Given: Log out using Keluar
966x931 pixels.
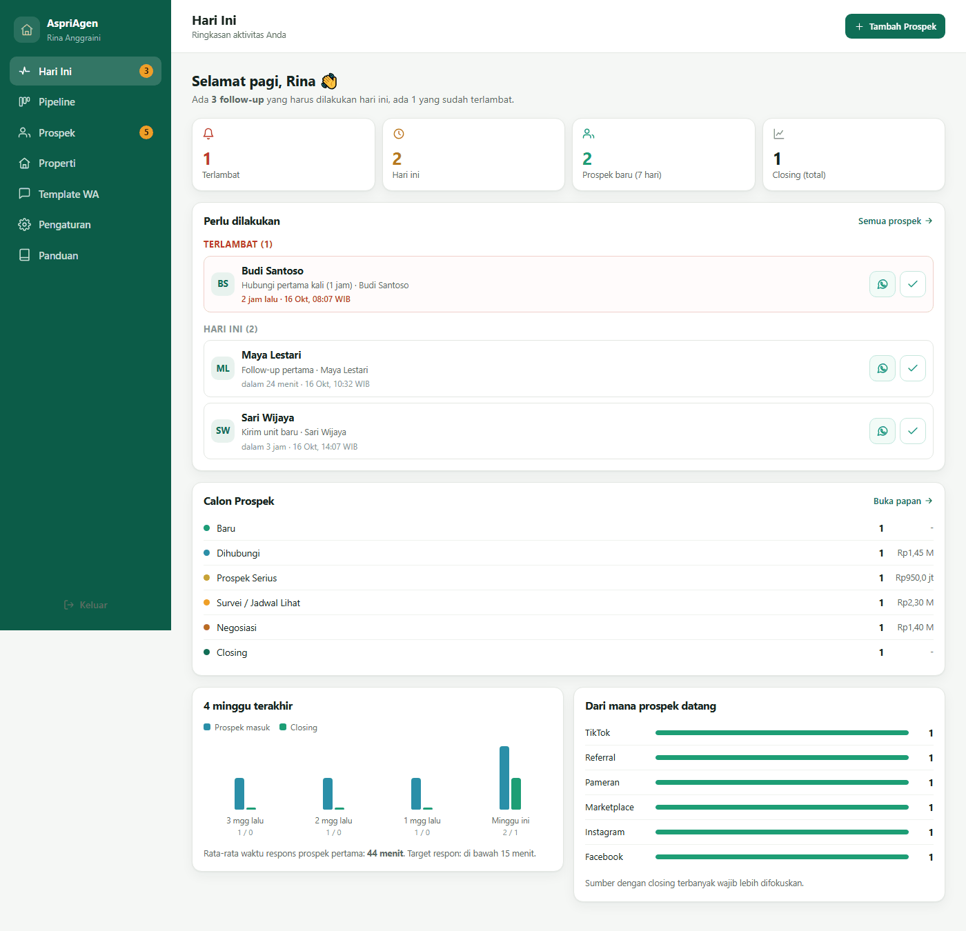Looking at the screenshot, I should pyautogui.click(x=86, y=605).
